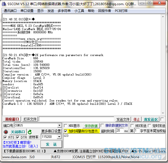The height and width of the screenshot is (163, 168).
Task: Toggle HEX发送 checkbox
Action: pos(132,126)
